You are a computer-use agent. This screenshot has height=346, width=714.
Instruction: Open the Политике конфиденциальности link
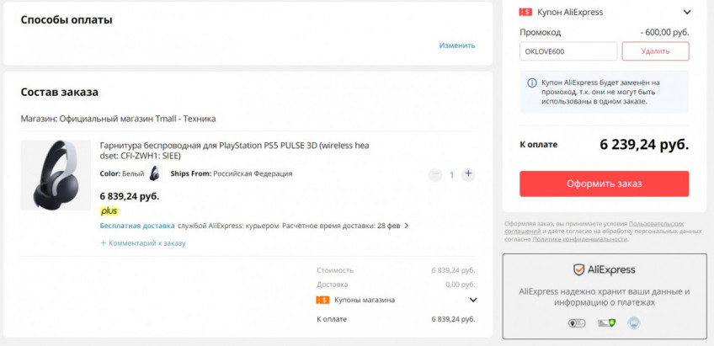click(x=579, y=239)
